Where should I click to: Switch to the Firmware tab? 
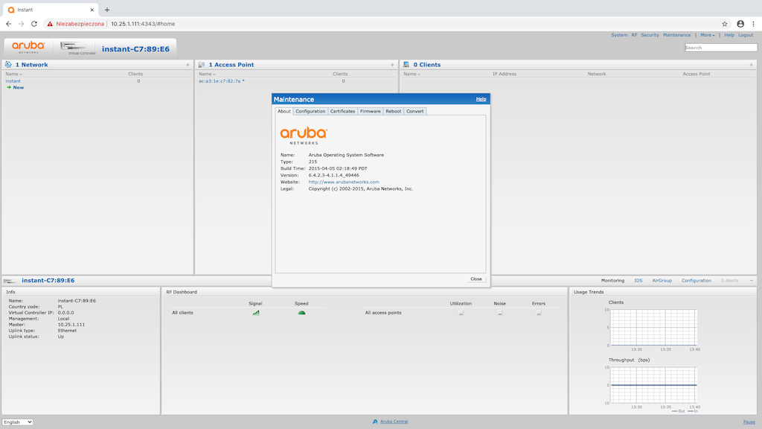coord(370,111)
